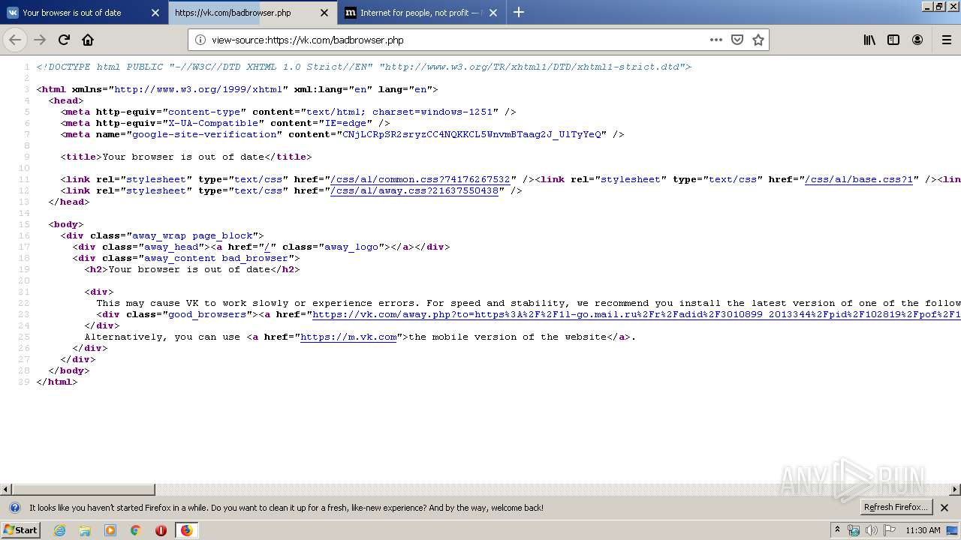Reload the current page

(x=64, y=40)
